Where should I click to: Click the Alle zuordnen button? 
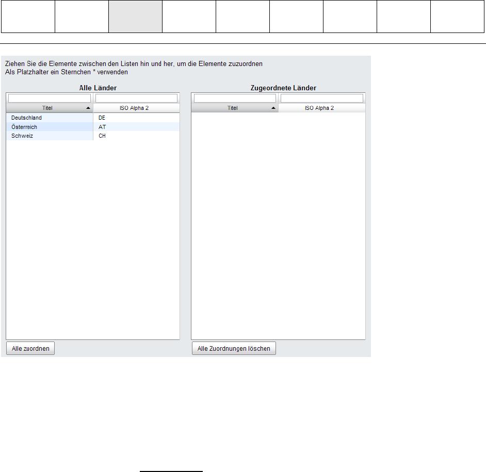30,348
